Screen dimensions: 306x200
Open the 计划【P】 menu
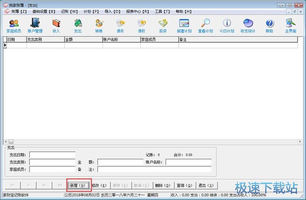pos(91,11)
